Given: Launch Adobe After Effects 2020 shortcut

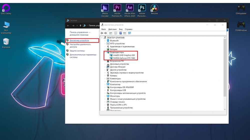Looking at the screenshot, I should click(x=129, y=10).
